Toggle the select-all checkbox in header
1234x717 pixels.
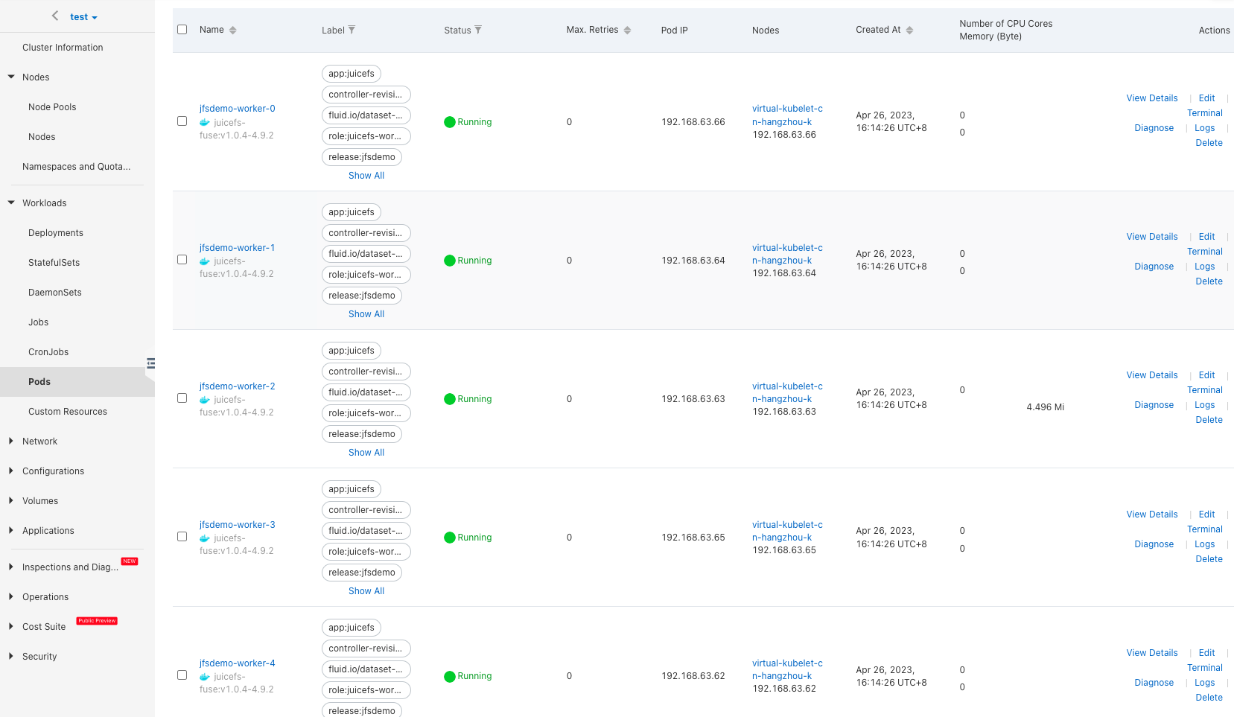(x=182, y=30)
